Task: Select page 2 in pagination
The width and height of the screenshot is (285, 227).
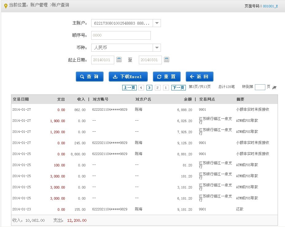Action: pos(158,88)
